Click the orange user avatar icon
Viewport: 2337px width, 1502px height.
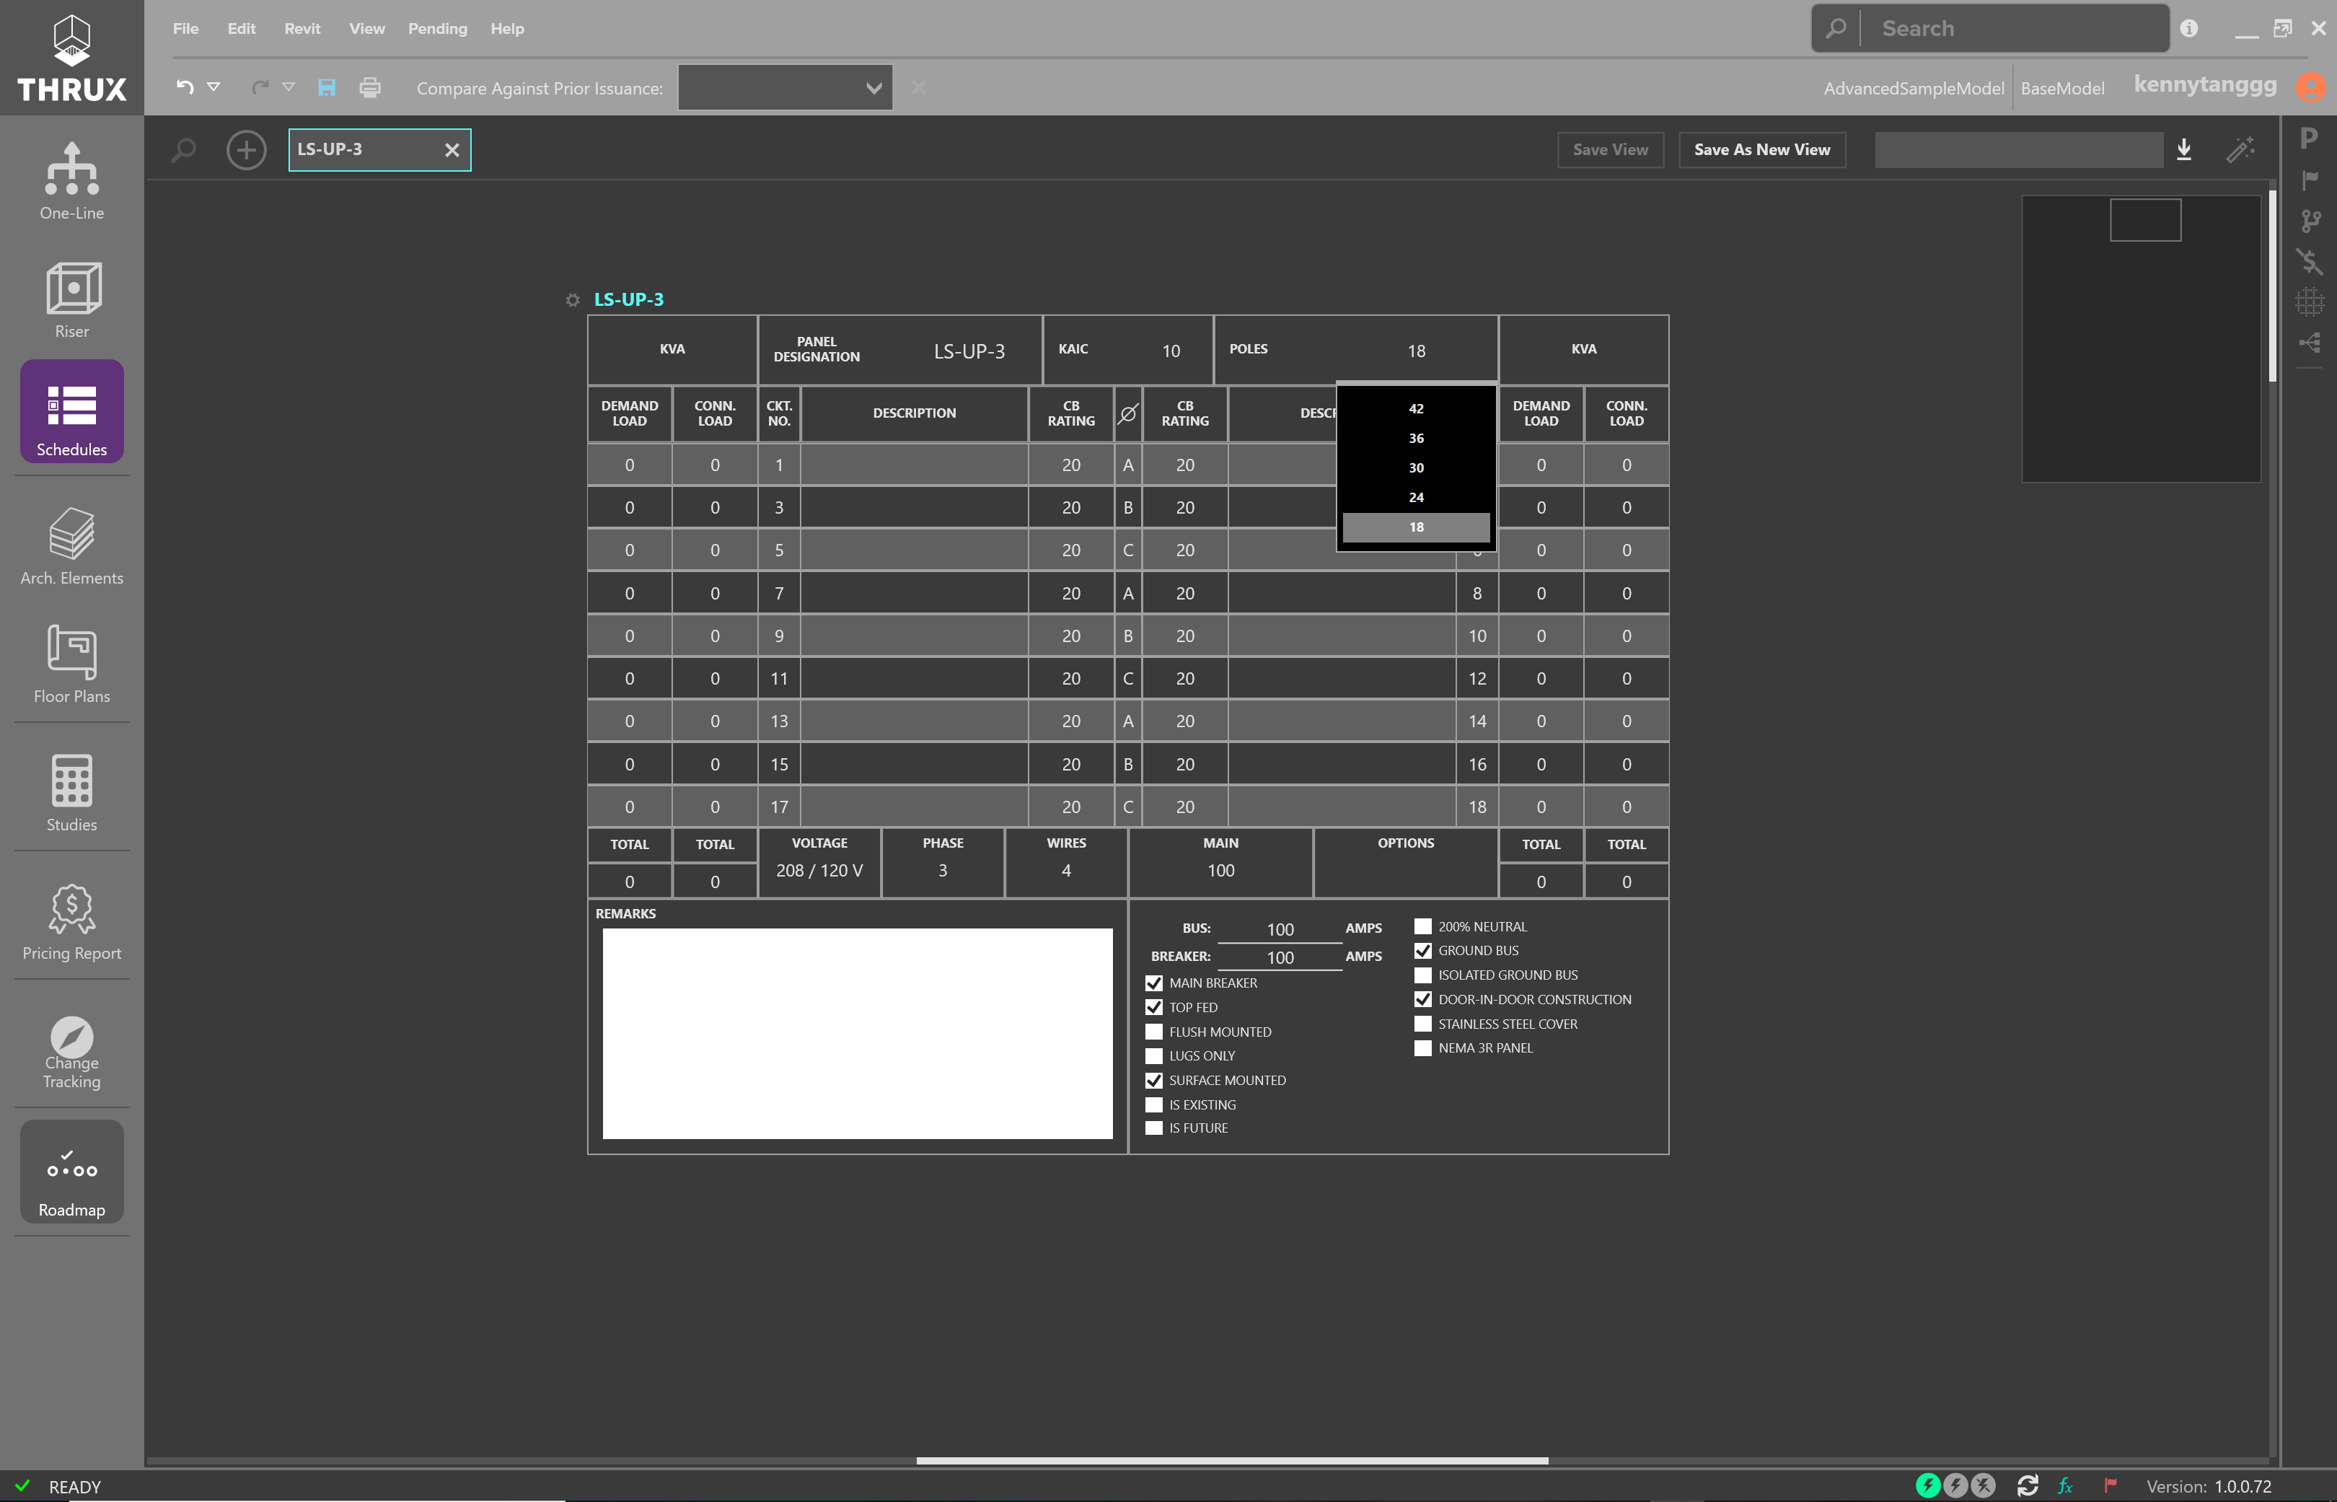(x=2311, y=87)
